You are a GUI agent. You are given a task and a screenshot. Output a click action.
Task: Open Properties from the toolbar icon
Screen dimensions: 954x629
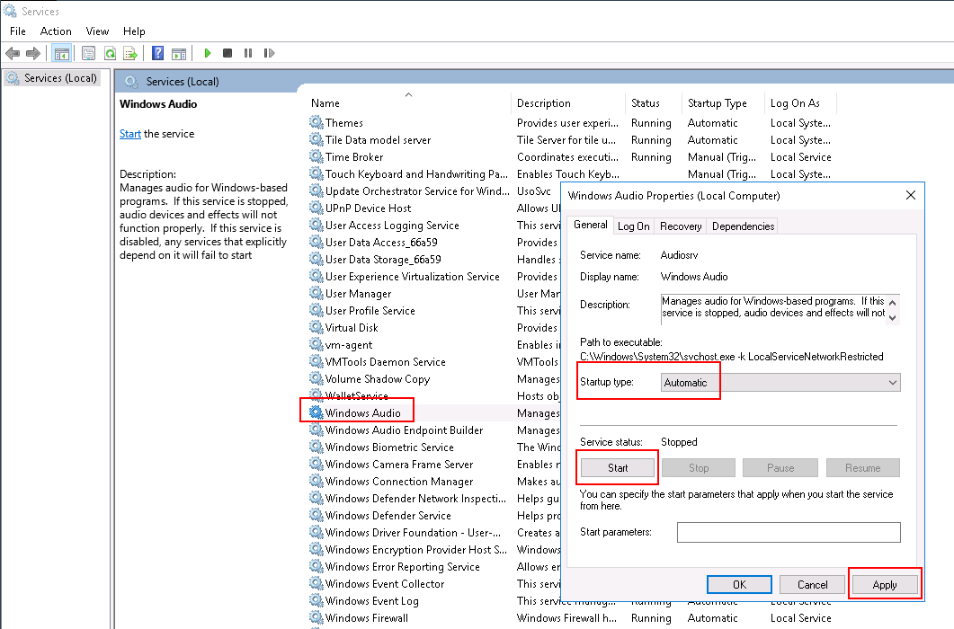[x=88, y=54]
